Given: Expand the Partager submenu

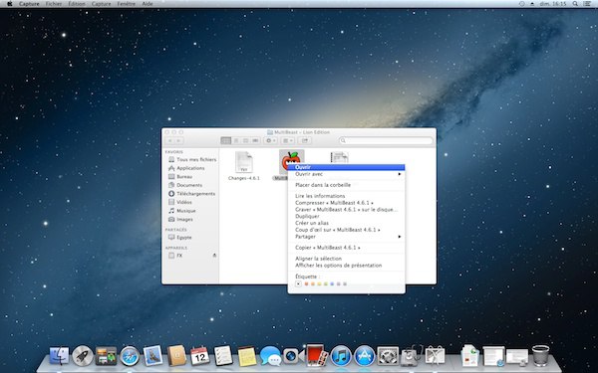Looking at the screenshot, I should [x=346, y=237].
